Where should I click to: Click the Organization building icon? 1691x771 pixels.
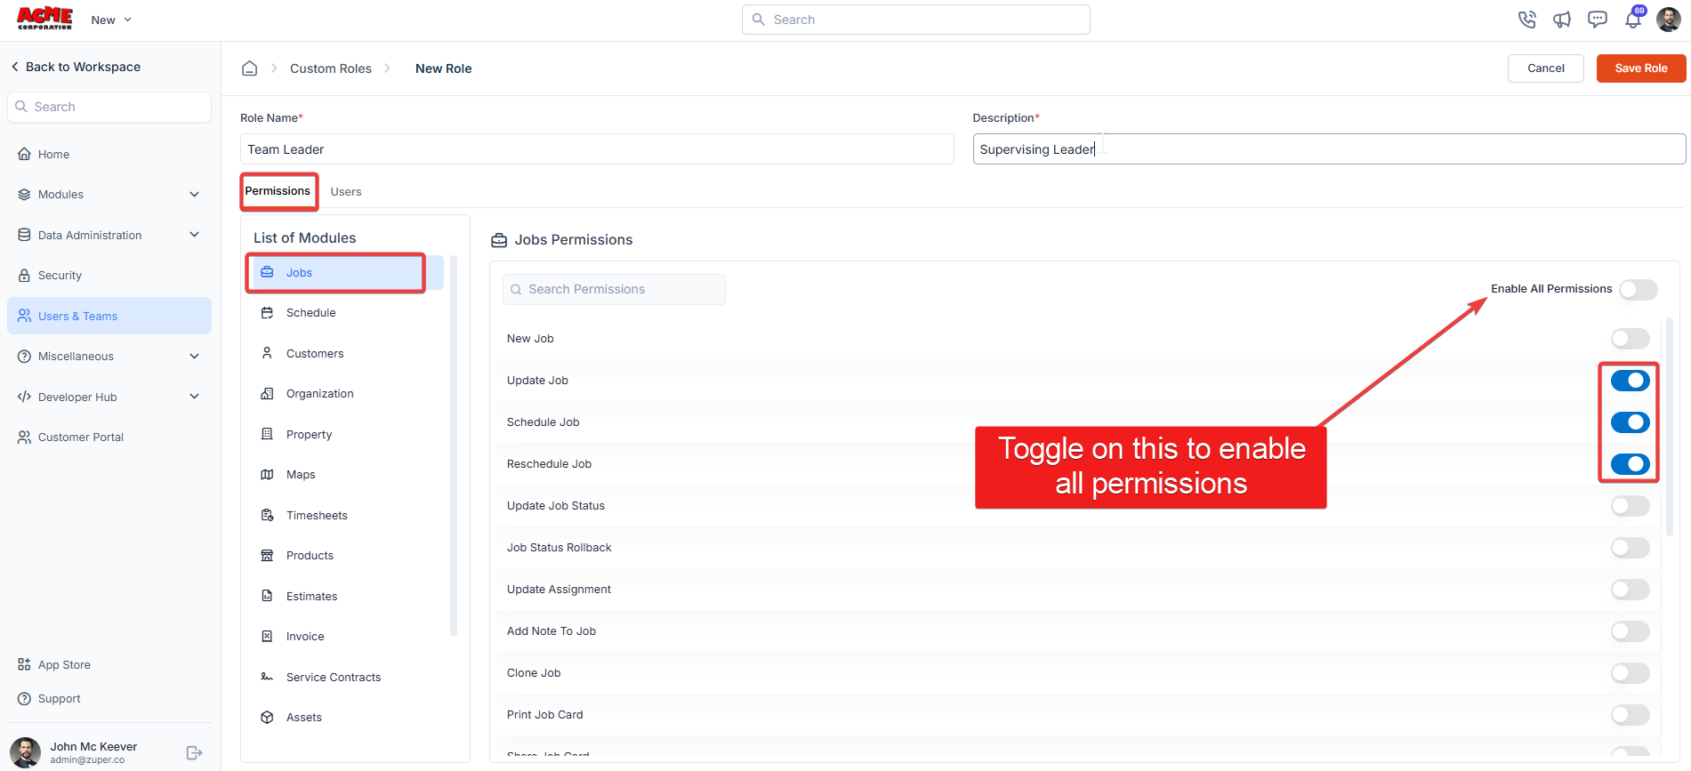click(x=267, y=394)
